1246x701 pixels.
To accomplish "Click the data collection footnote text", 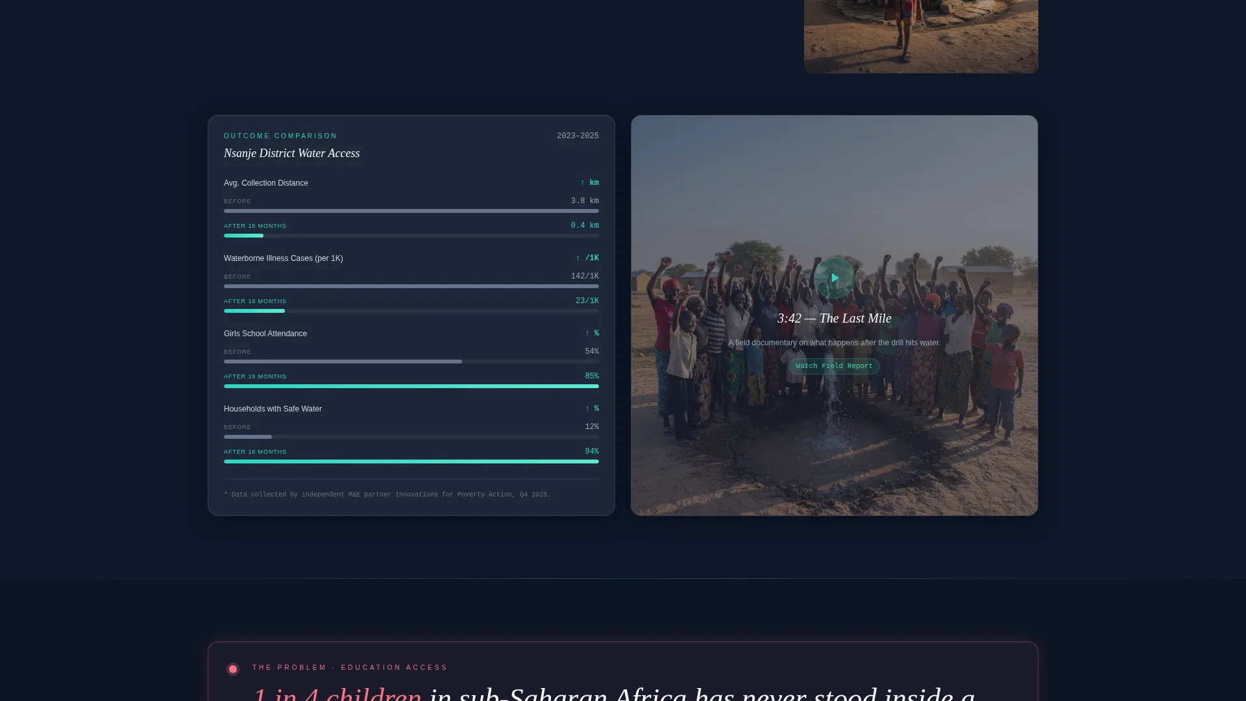I will click(x=387, y=495).
